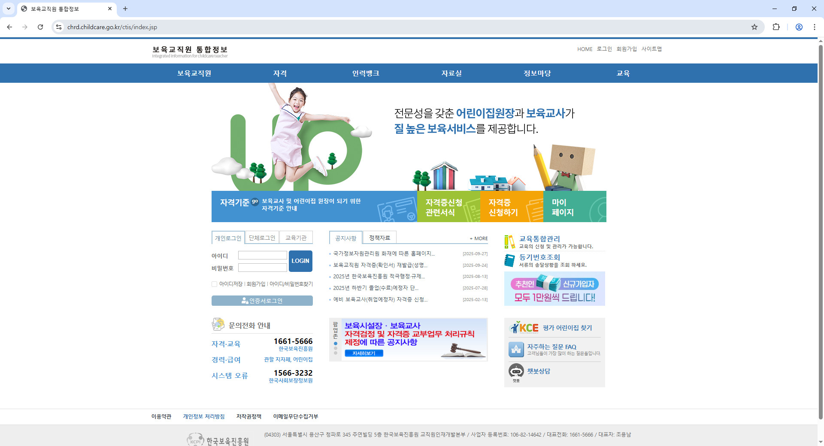The height and width of the screenshot is (446, 824).
Task: Open the browser extensions puzzle icon
Action: click(x=776, y=27)
